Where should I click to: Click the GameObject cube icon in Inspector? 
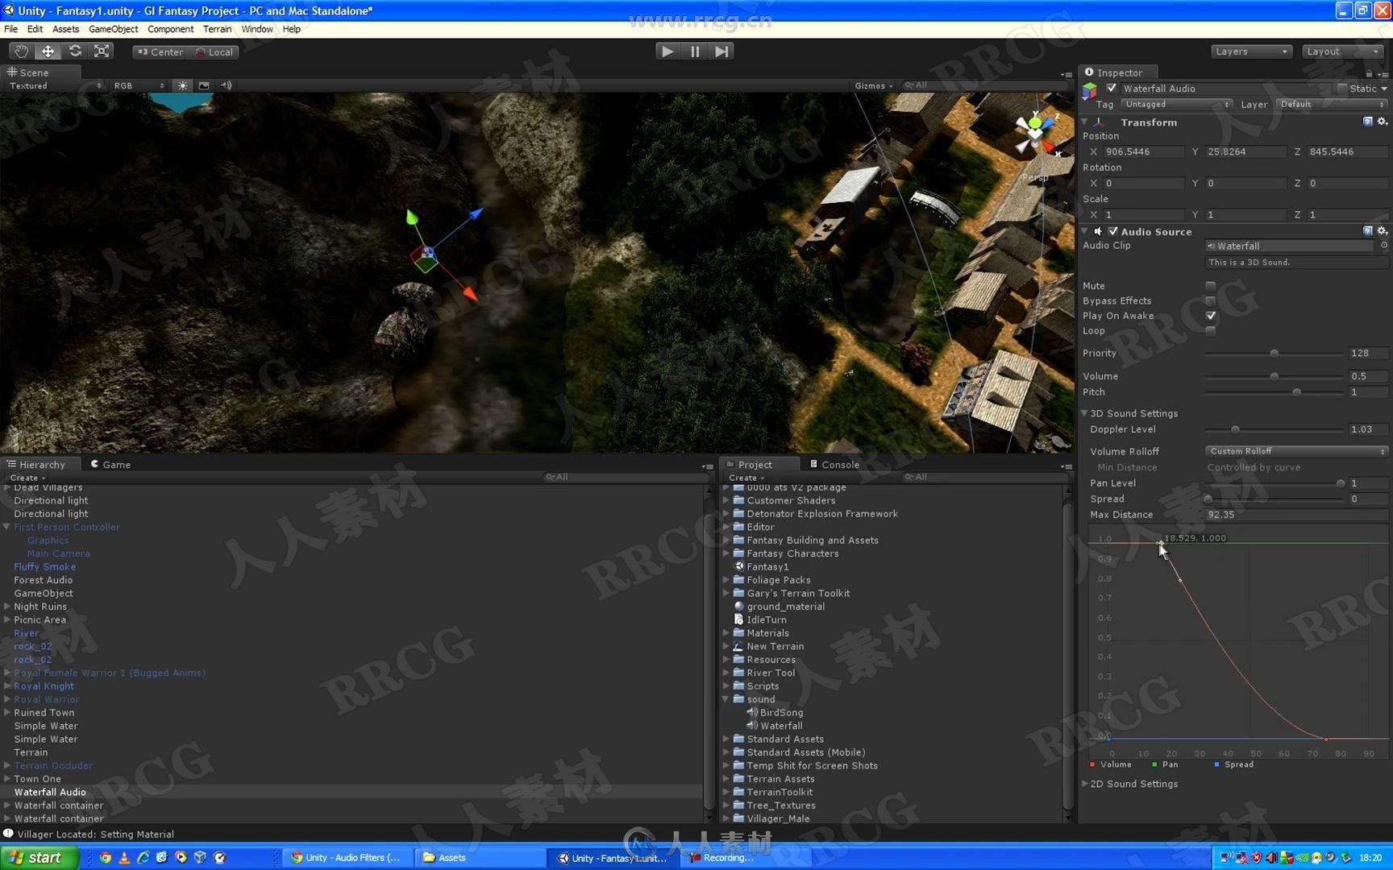pyautogui.click(x=1090, y=89)
